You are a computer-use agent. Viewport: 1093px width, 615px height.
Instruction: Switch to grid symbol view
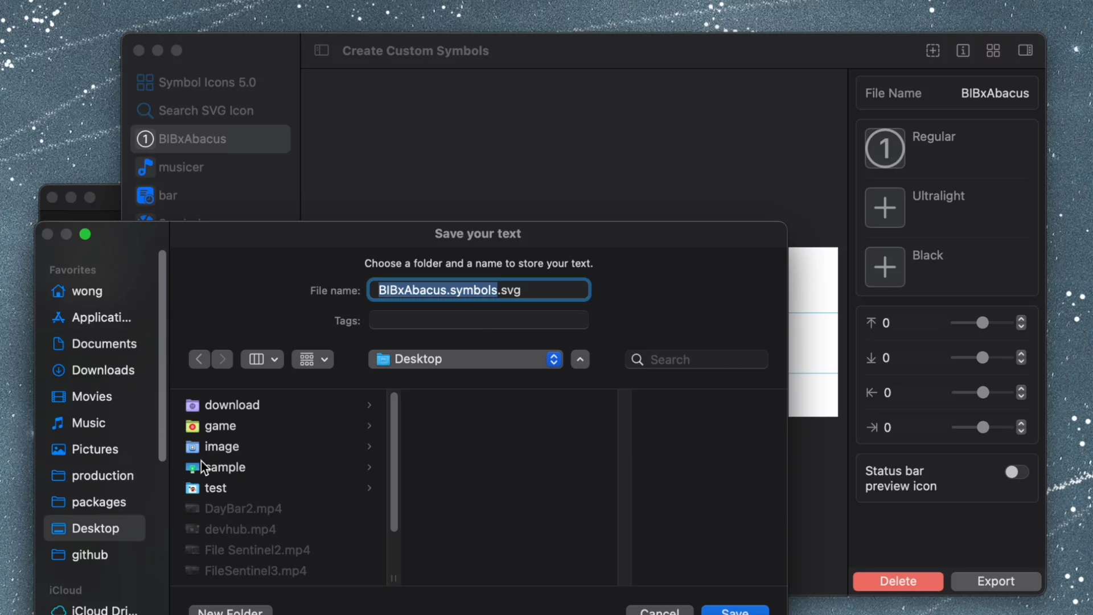(x=993, y=51)
